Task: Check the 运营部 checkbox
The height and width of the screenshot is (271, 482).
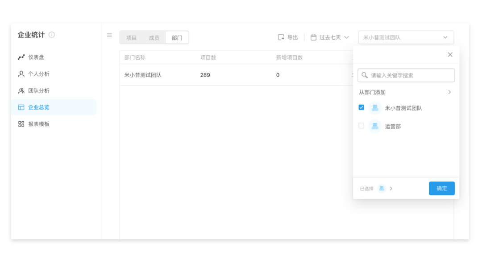Action: [361, 126]
